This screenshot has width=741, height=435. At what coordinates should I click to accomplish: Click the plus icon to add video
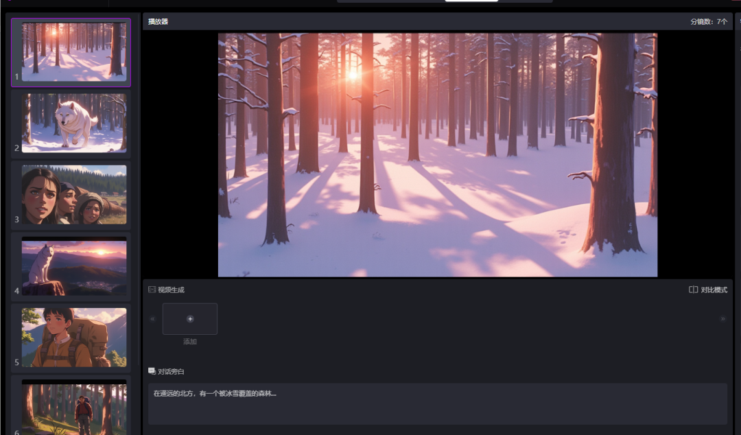click(190, 318)
